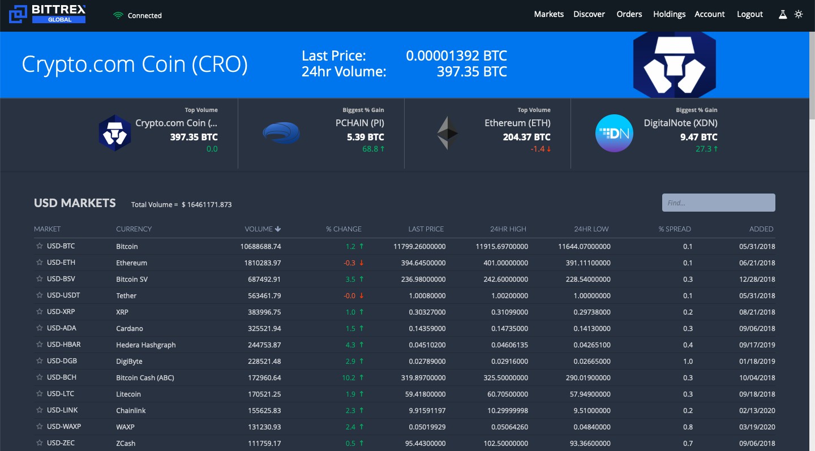
Task: Click the PCHAIN blue logo icon
Action: point(281,134)
